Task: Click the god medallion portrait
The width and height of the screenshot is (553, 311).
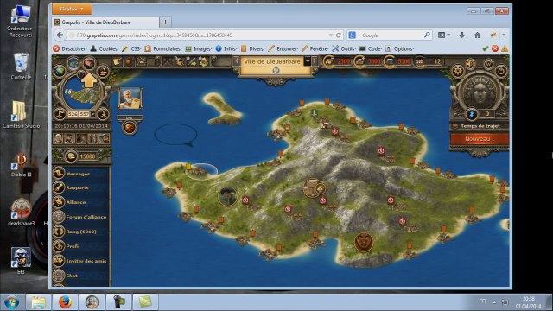Action: 480,92
